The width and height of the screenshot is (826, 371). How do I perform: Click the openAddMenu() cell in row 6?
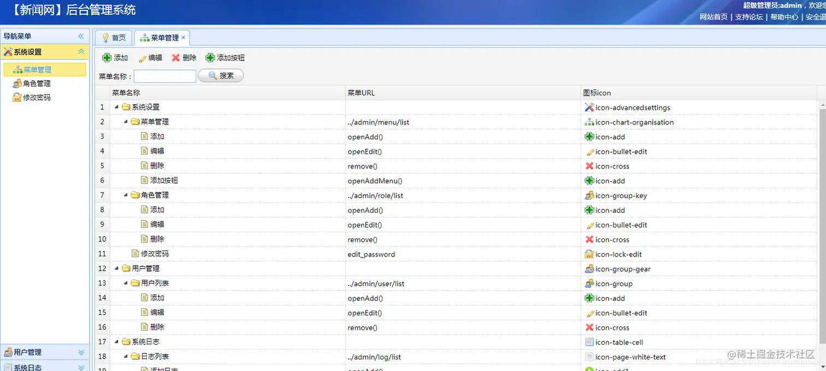pyautogui.click(x=463, y=181)
